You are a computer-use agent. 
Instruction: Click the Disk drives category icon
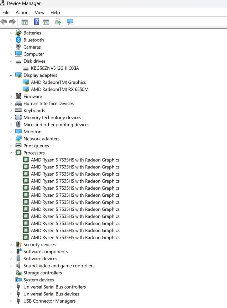tap(18, 62)
